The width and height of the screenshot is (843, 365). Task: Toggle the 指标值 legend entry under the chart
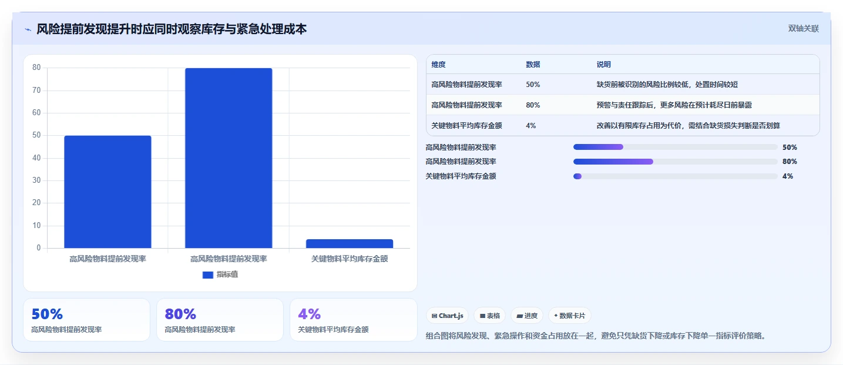pyautogui.click(x=220, y=274)
